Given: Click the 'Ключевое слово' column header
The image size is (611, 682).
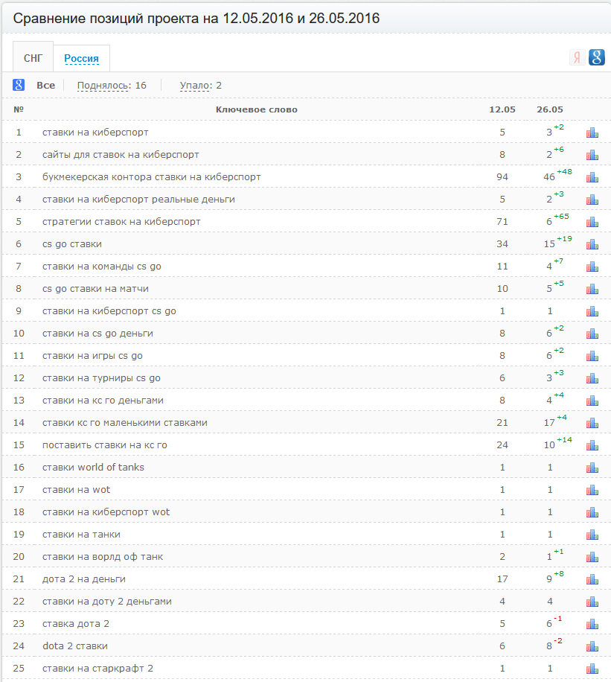Looking at the screenshot, I should (256, 109).
